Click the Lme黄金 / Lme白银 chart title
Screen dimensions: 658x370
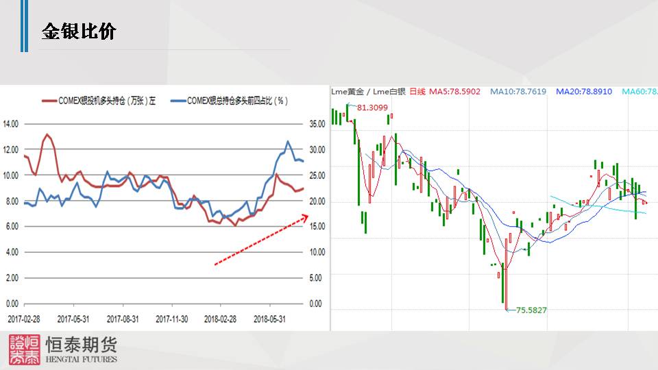tap(369, 91)
